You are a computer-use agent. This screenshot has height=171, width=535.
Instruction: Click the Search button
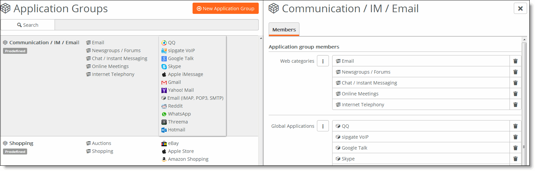28,25
